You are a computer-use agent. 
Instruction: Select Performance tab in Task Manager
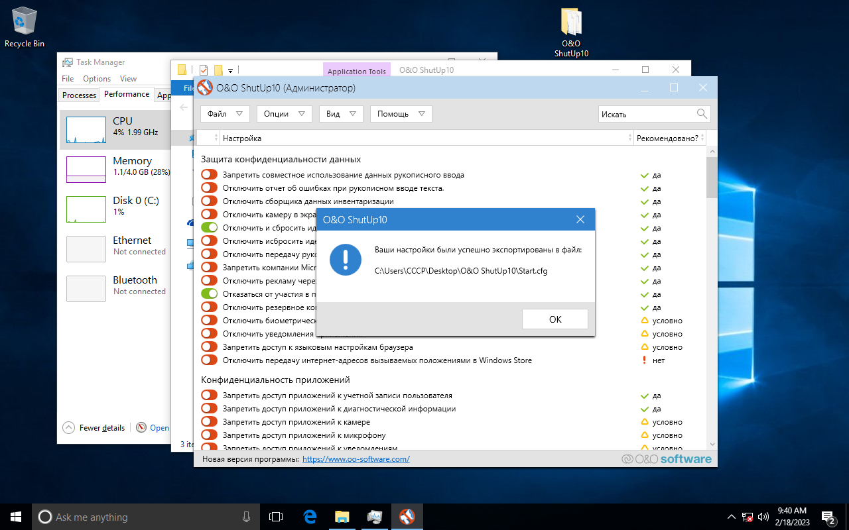click(x=127, y=94)
